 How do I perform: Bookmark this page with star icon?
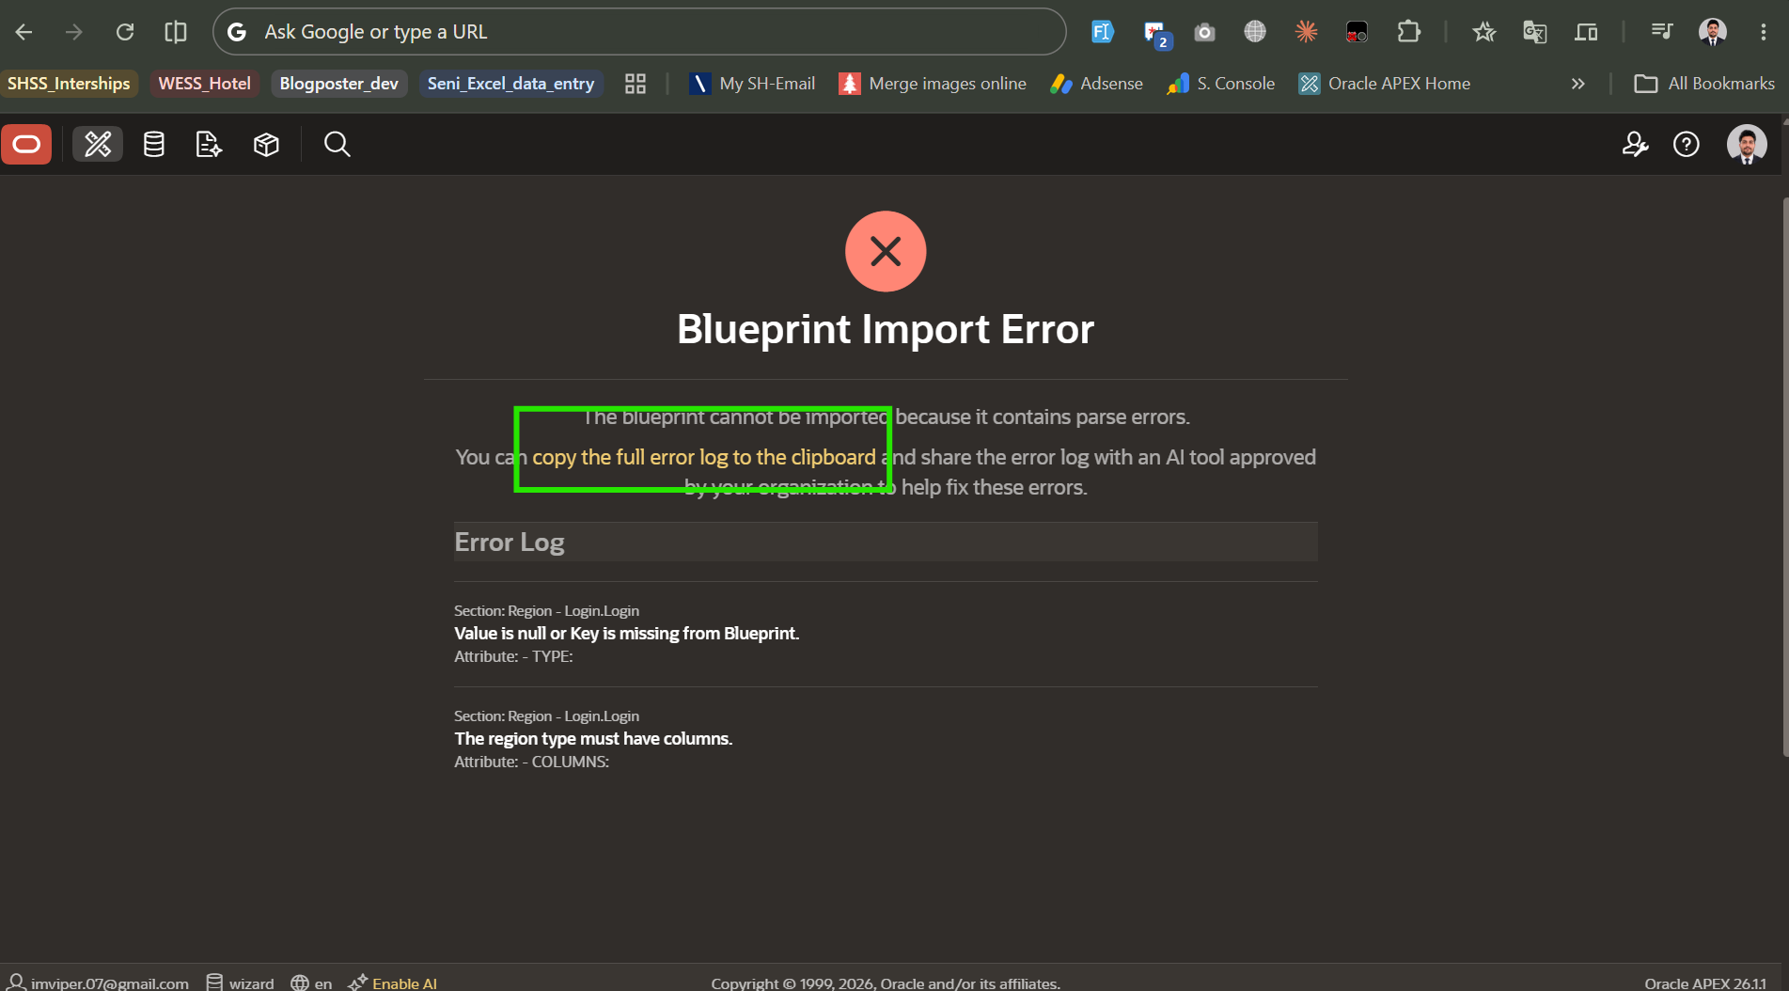tap(1484, 32)
